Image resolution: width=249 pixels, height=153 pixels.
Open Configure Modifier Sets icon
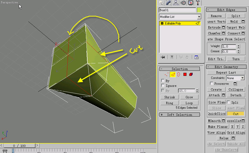click(x=196, y=57)
